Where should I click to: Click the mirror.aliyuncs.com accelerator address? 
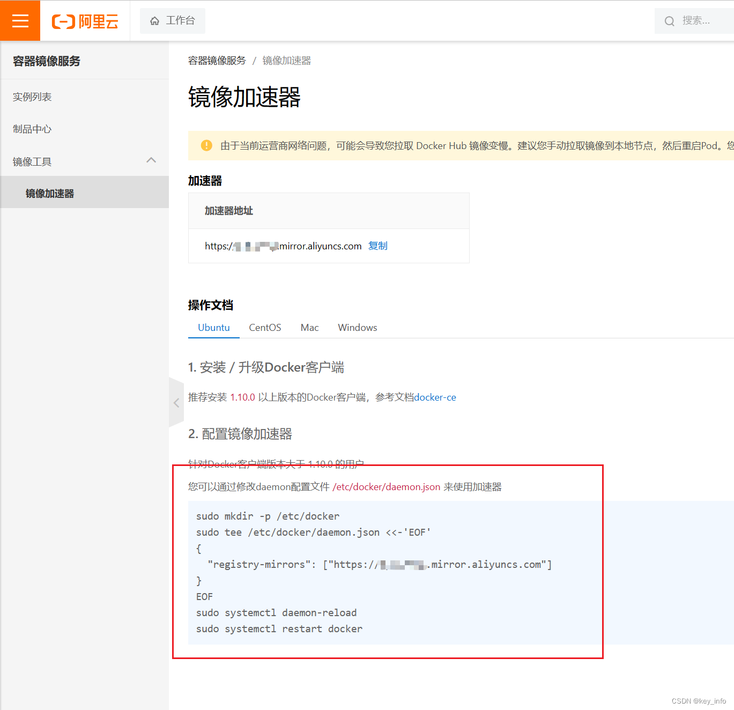[x=283, y=246]
